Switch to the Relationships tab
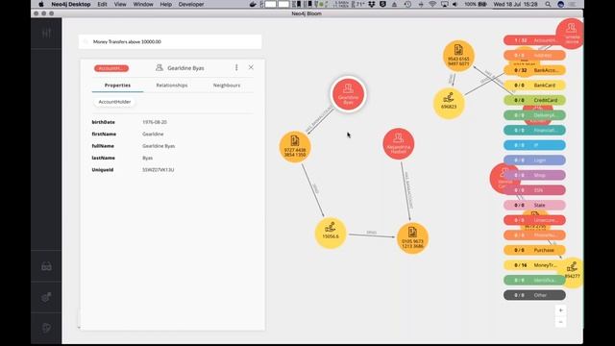 click(x=172, y=86)
